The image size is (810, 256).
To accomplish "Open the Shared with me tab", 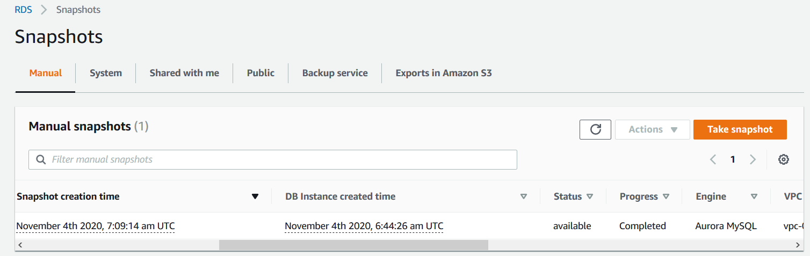I will (x=184, y=73).
